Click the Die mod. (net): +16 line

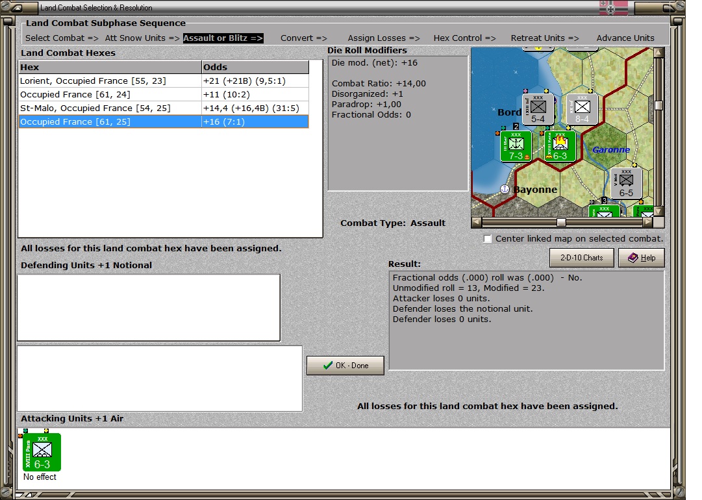click(374, 63)
